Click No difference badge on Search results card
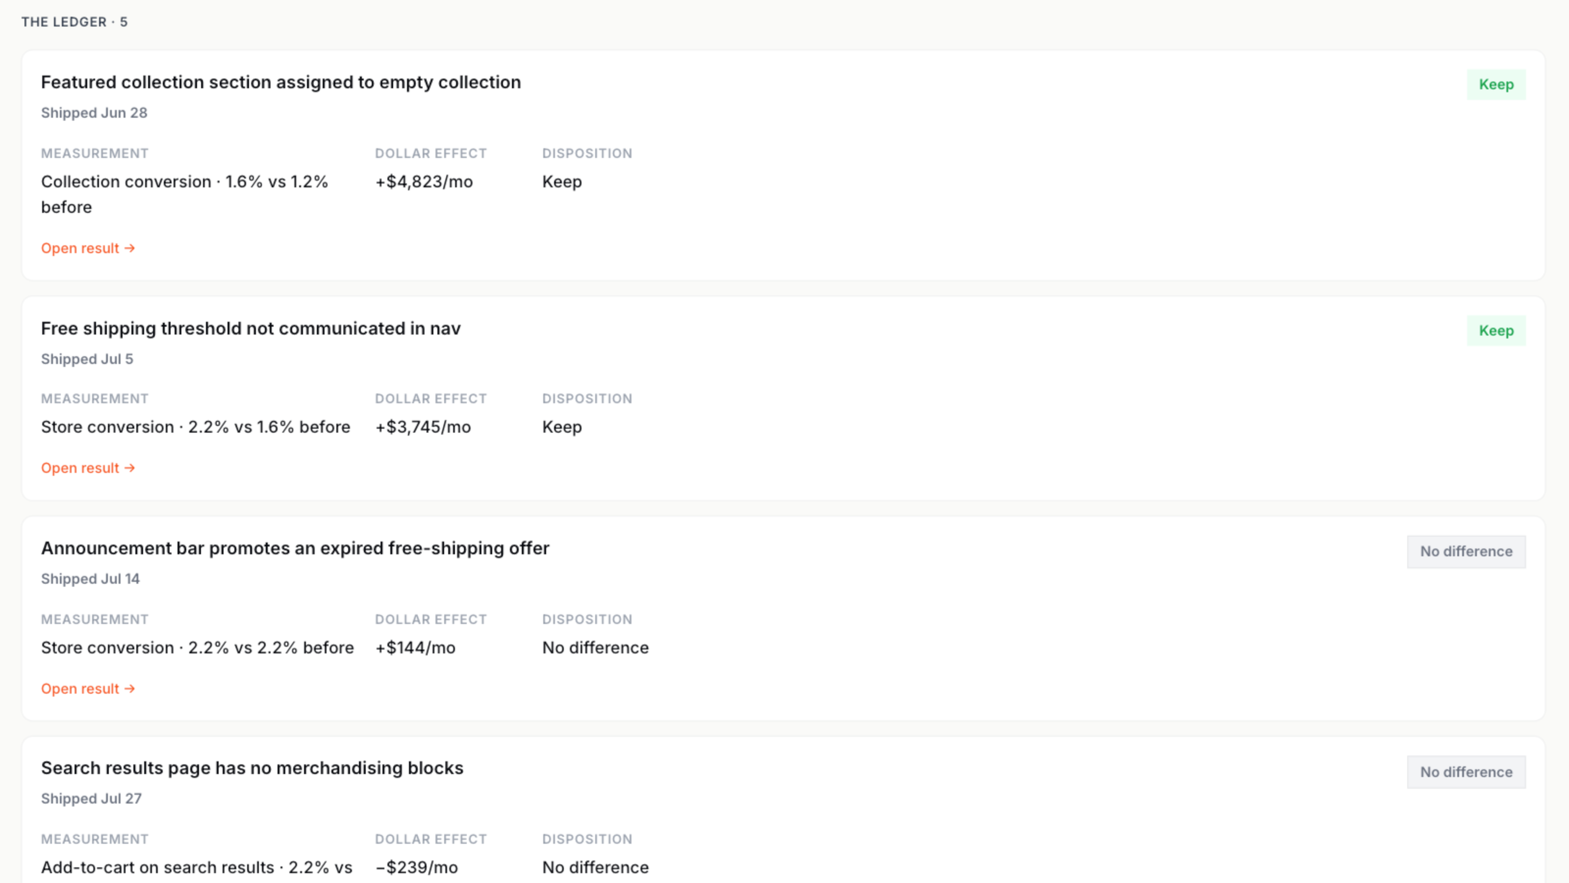1569x883 pixels. (x=1466, y=772)
